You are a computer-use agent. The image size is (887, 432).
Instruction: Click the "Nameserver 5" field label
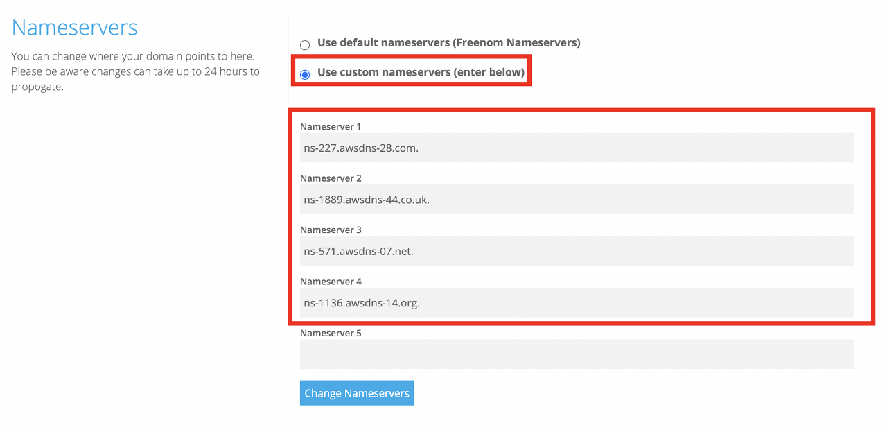(x=331, y=333)
